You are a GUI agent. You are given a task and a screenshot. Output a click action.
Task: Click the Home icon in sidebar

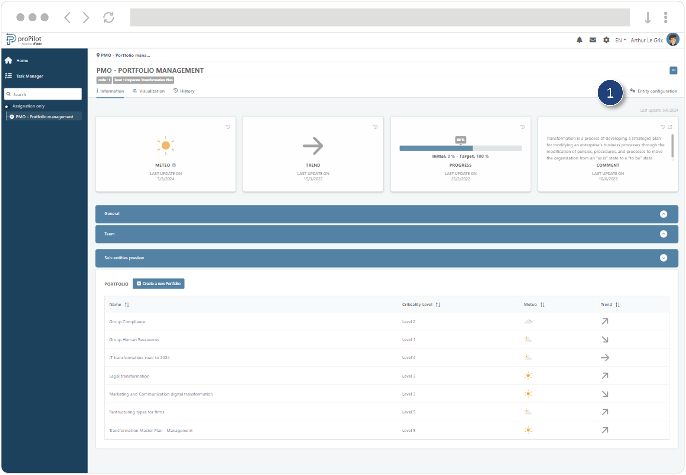[8, 60]
